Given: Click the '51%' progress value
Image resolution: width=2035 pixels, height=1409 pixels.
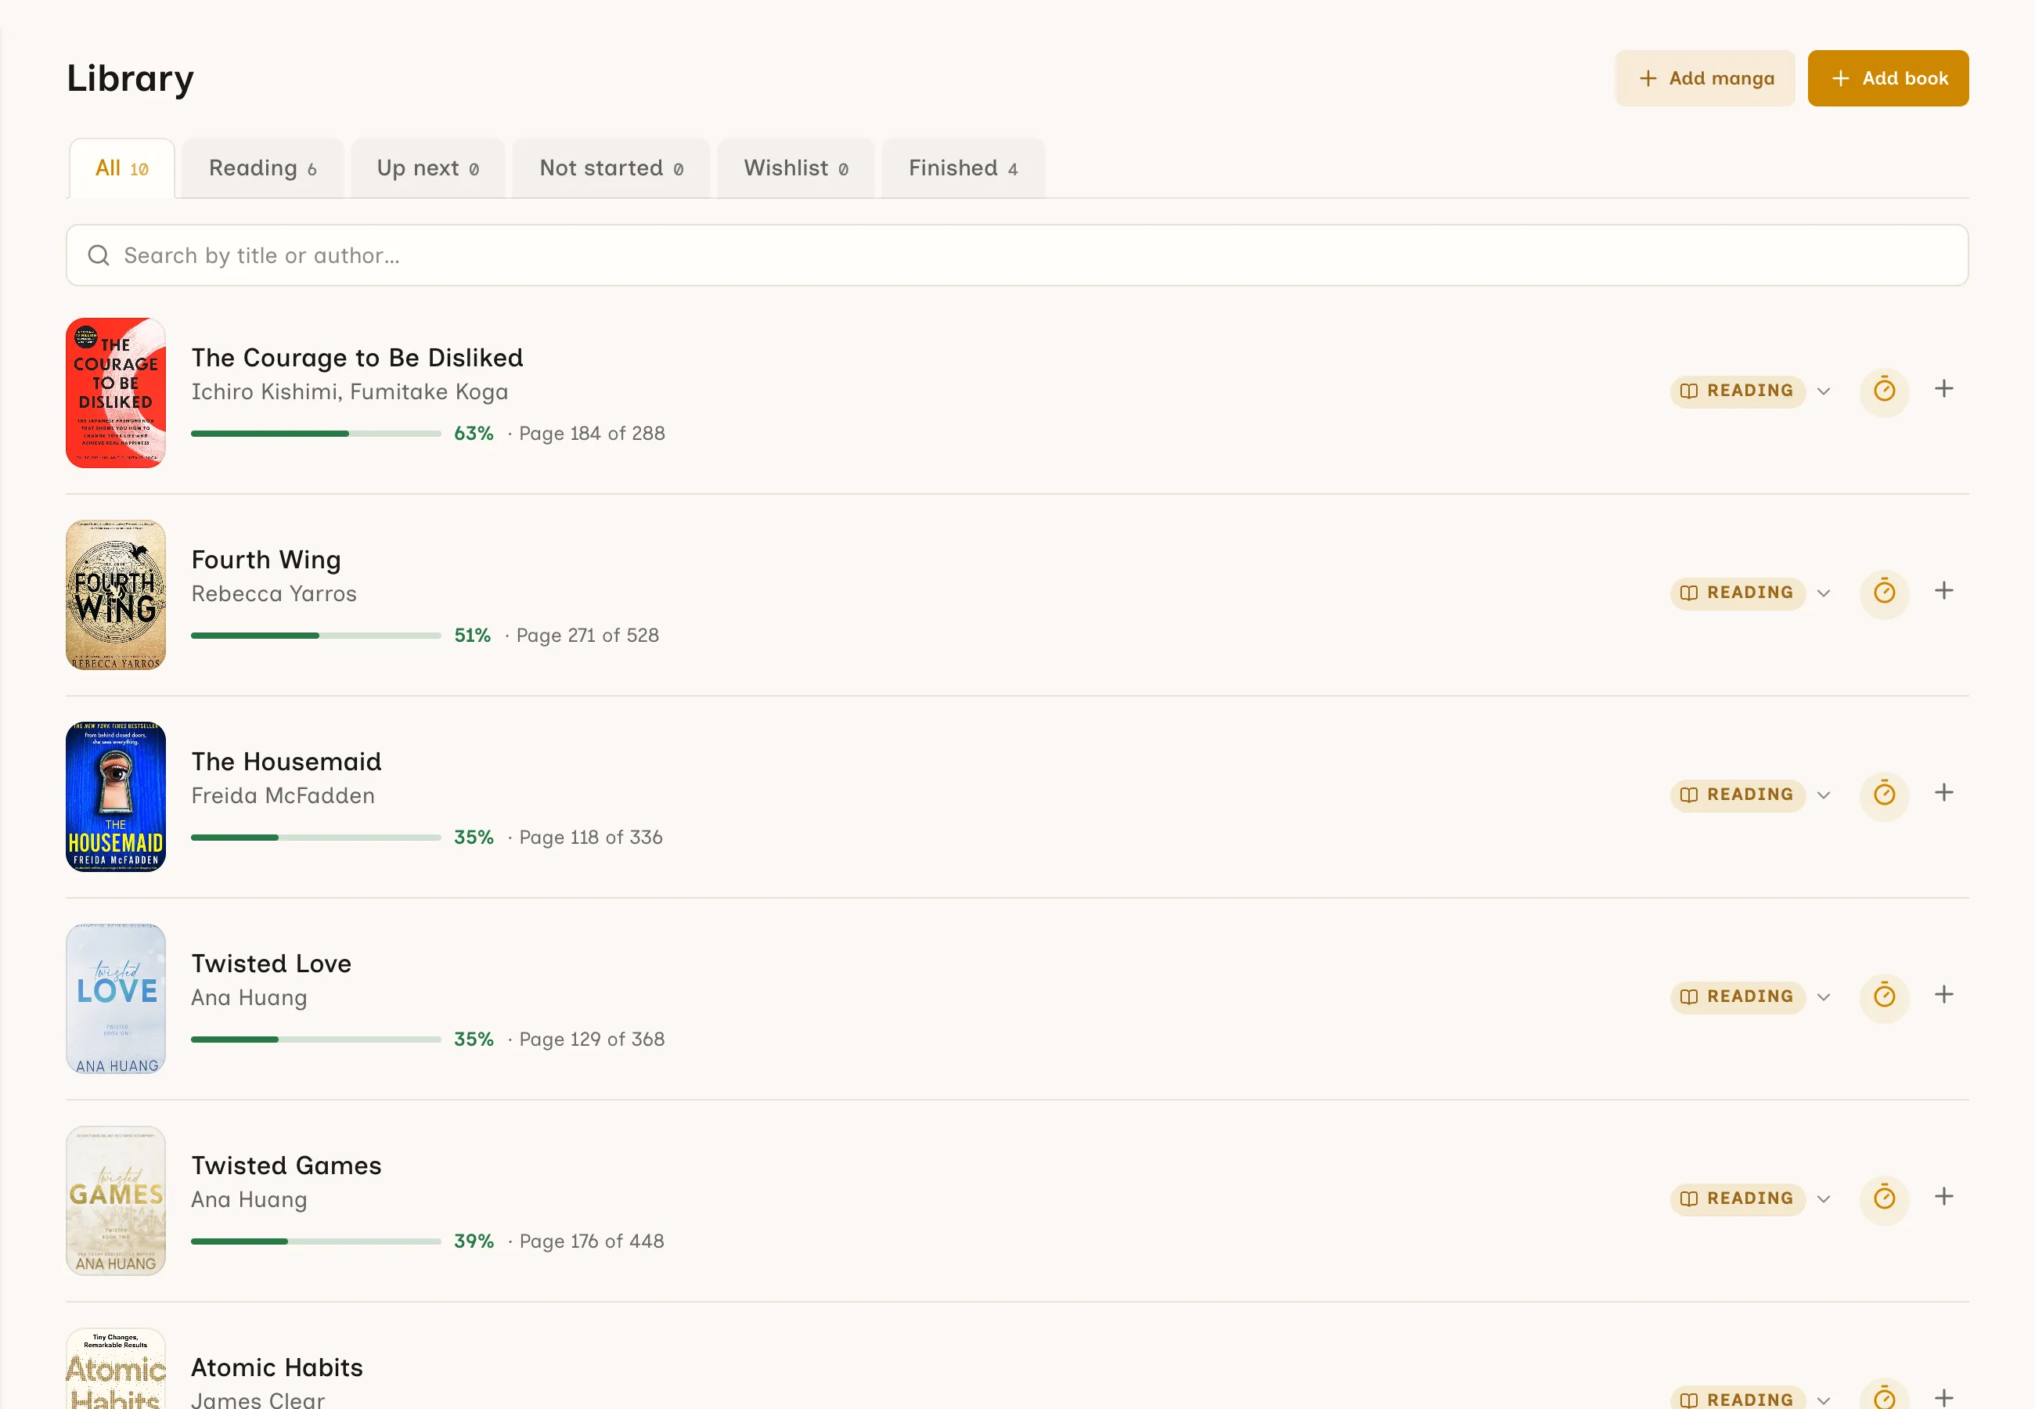Looking at the screenshot, I should tap(472, 636).
